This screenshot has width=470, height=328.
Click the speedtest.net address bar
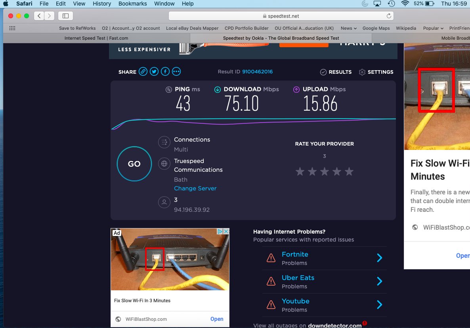pos(281,16)
